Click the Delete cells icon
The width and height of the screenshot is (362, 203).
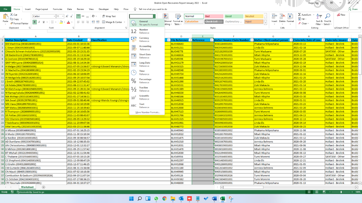pyautogui.click(x=282, y=17)
